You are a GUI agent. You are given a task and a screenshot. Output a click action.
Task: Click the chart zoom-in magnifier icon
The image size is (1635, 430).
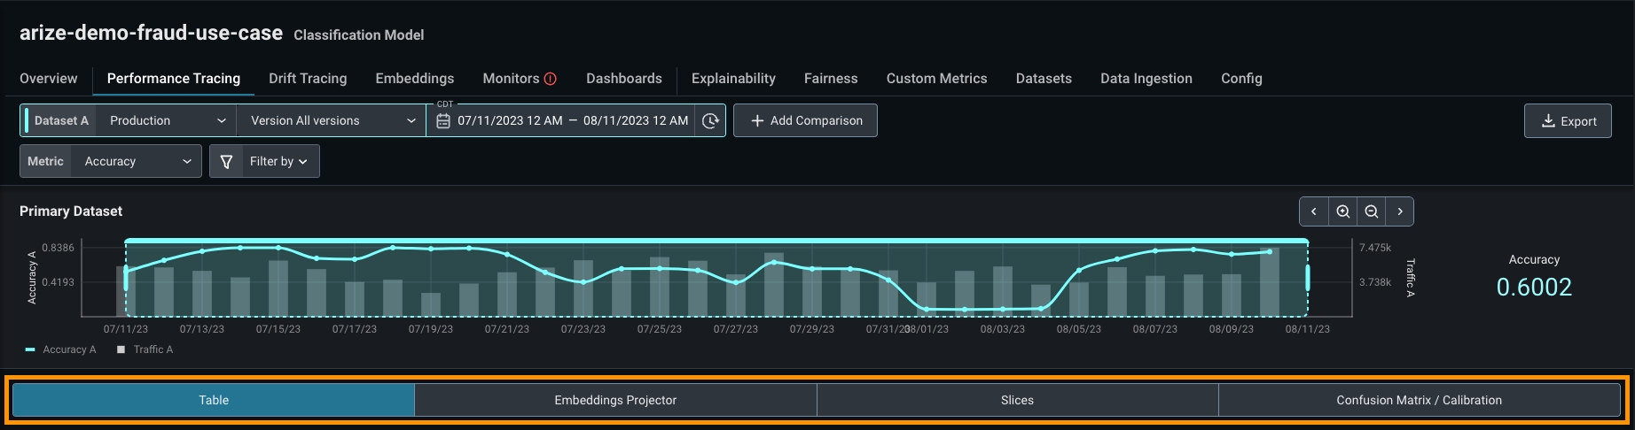click(1343, 211)
